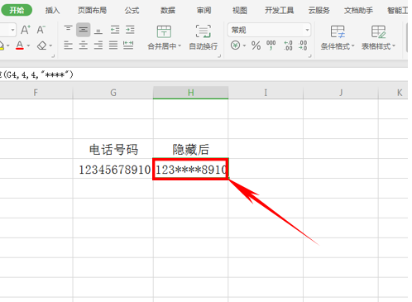Viewport: 412px width, 302px height.
Task: Open the alignment settings dialog launcher
Action: coord(219,56)
